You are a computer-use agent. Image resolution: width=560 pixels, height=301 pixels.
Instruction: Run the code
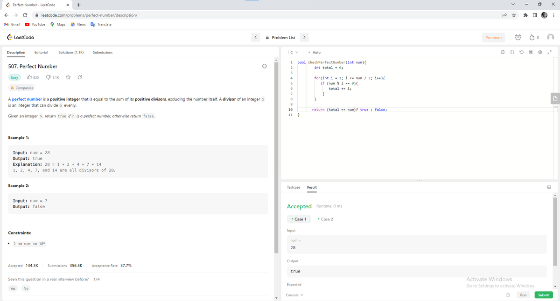click(524, 295)
